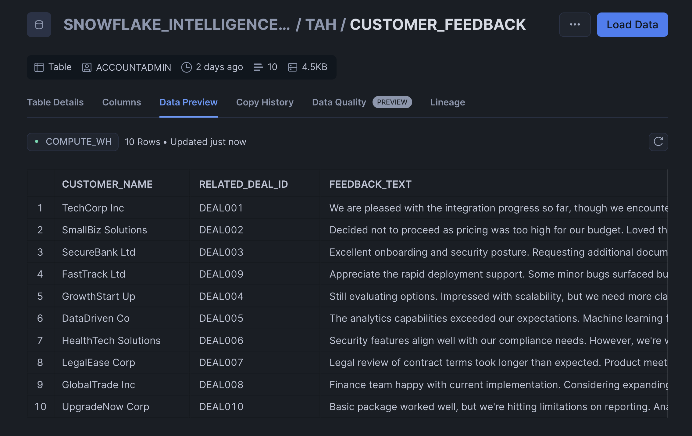Click the FEEDBACK_TEXT column header
Image resolution: width=692 pixels, height=436 pixels.
point(370,184)
